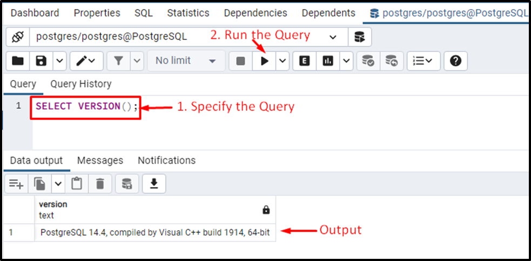Expand the execute options dropdown arrow

[283, 61]
